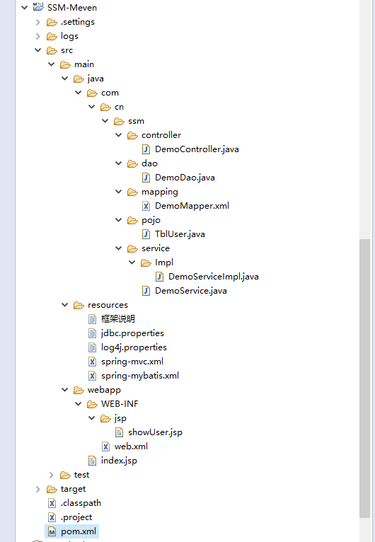
Task: Click the .settings folder icon
Action: pyautogui.click(x=52, y=22)
